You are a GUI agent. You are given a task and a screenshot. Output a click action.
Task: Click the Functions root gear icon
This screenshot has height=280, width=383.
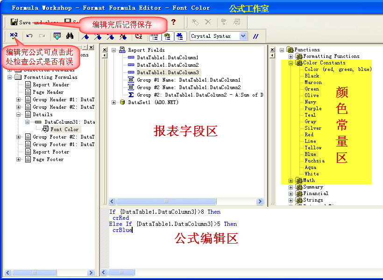coord(290,49)
